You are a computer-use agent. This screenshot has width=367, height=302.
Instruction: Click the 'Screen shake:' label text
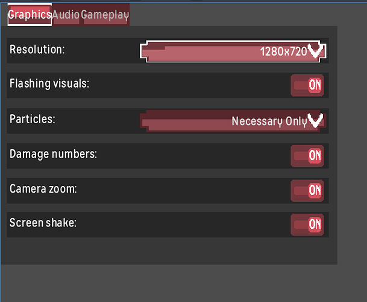coord(43,223)
